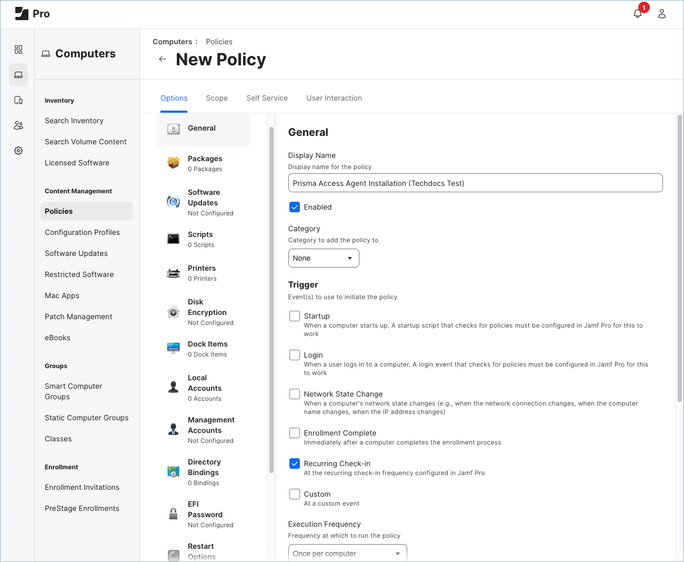684x562 pixels.
Task: Expand the Execution Frequency dropdown
Action: point(347,553)
